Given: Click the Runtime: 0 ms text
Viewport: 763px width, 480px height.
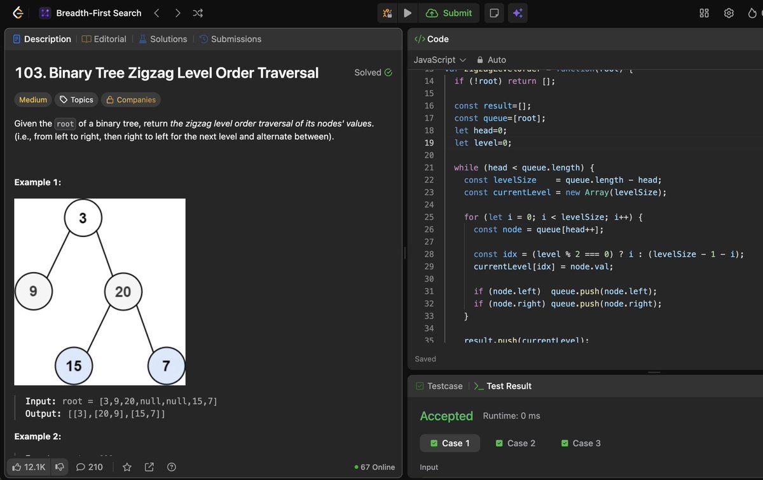Looking at the screenshot, I should (x=511, y=416).
